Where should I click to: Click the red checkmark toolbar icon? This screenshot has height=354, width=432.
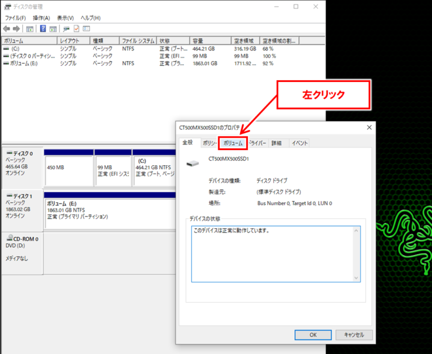point(76,29)
